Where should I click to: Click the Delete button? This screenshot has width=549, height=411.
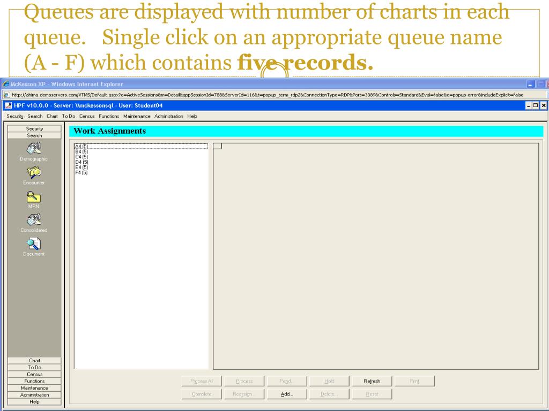[x=329, y=394]
